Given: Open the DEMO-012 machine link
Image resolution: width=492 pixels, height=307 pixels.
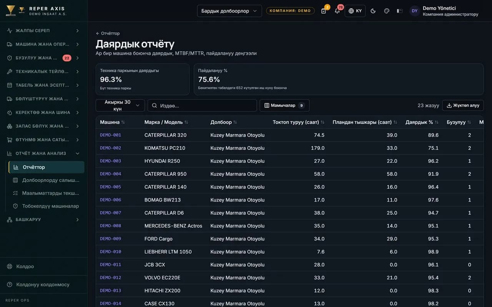Looking at the screenshot, I should [111, 277].
